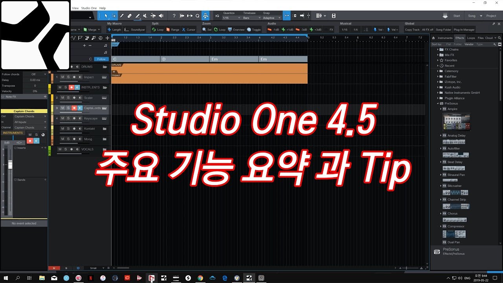Open the Studio One menu
This screenshot has height=283, width=503.
click(x=89, y=8)
